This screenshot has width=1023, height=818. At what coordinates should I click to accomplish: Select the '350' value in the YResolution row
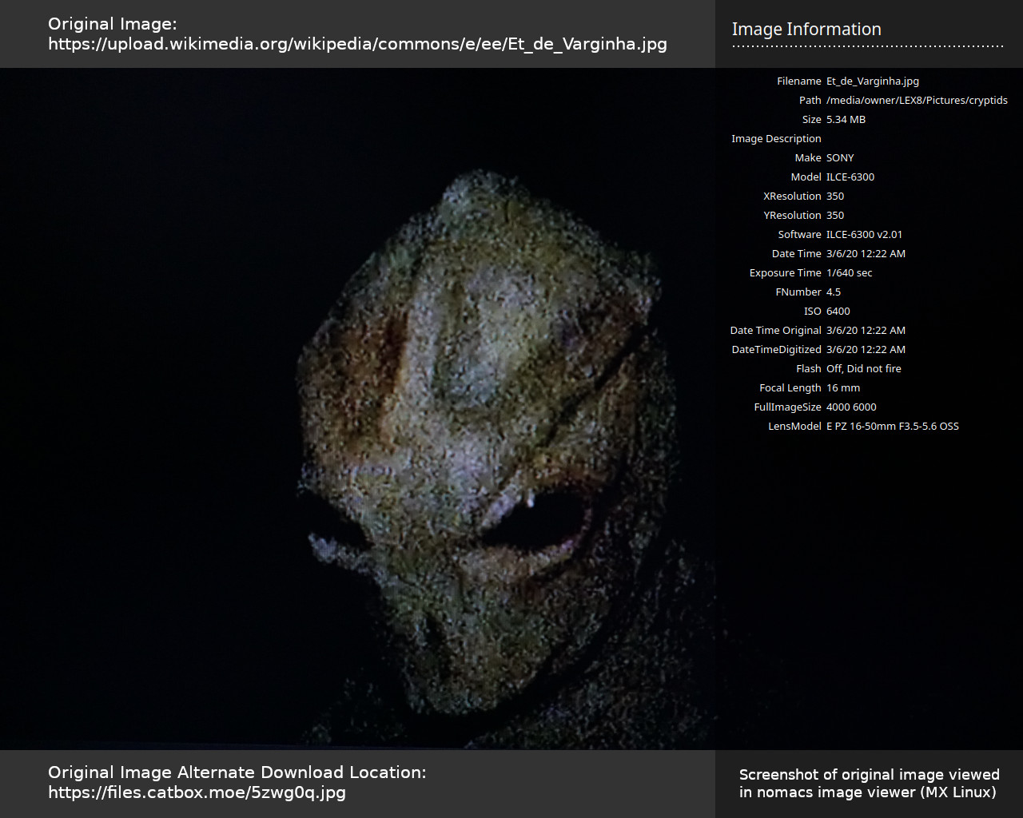point(835,216)
